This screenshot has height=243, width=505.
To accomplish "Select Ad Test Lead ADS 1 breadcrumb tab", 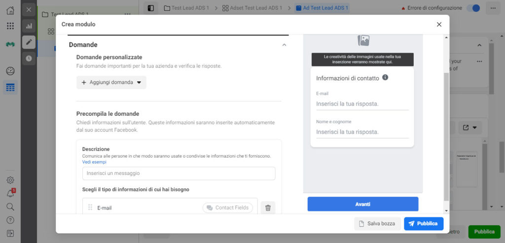I will coord(322,8).
